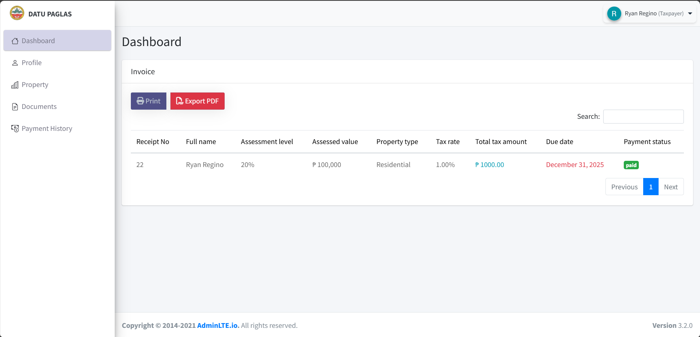700x337 pixels.
Task: Sort table by Due date column
Action: [559, 142]
